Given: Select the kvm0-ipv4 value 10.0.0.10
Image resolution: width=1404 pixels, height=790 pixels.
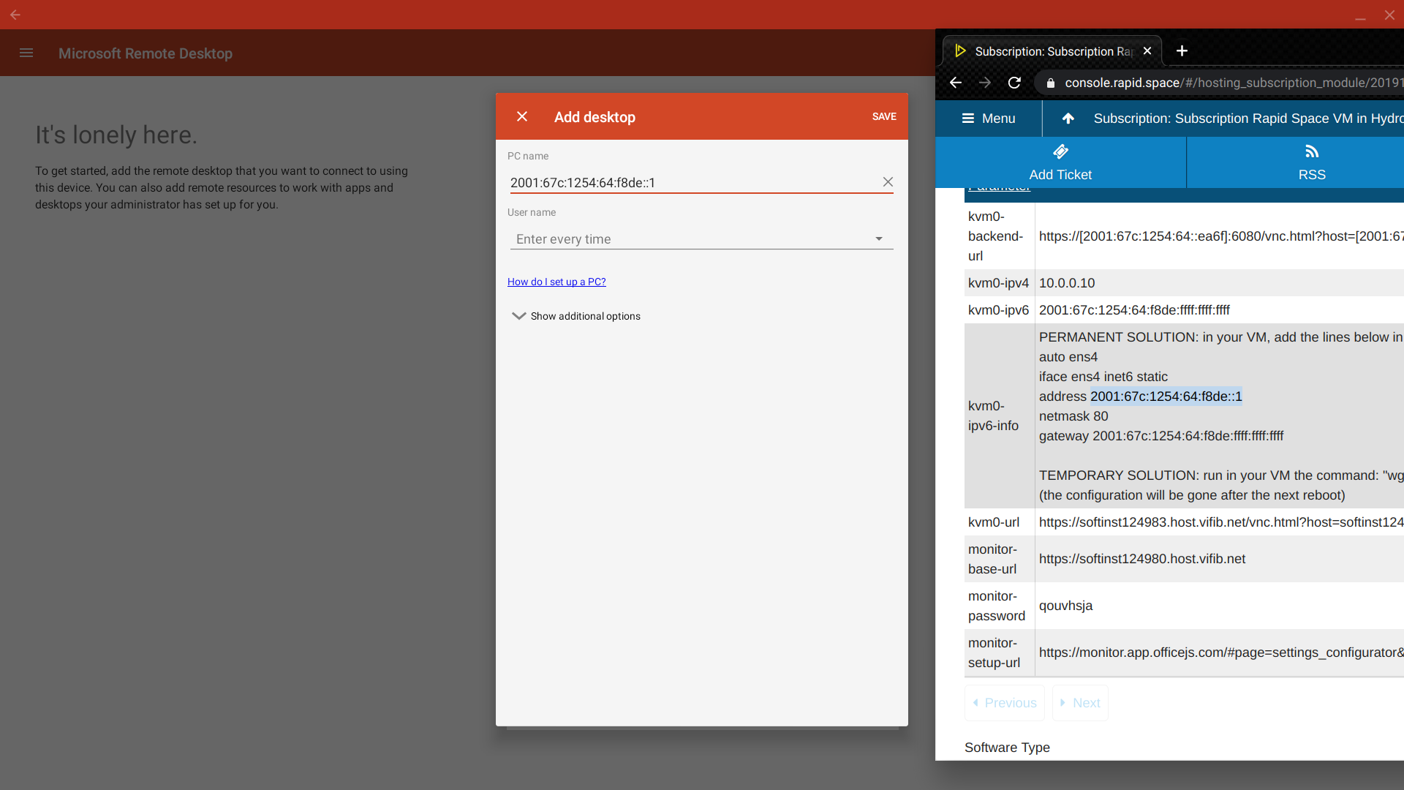Looking at the screenshot, I should 1066,283.
